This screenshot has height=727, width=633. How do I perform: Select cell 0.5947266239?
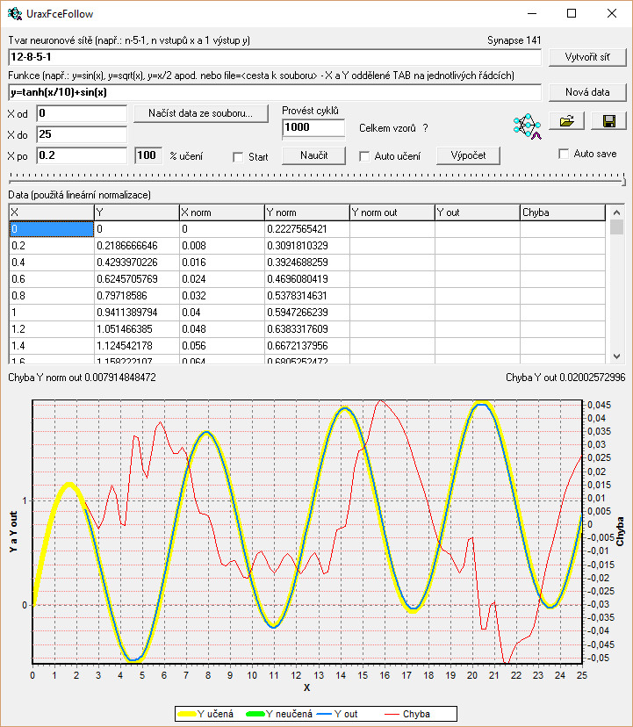(307, 313)
